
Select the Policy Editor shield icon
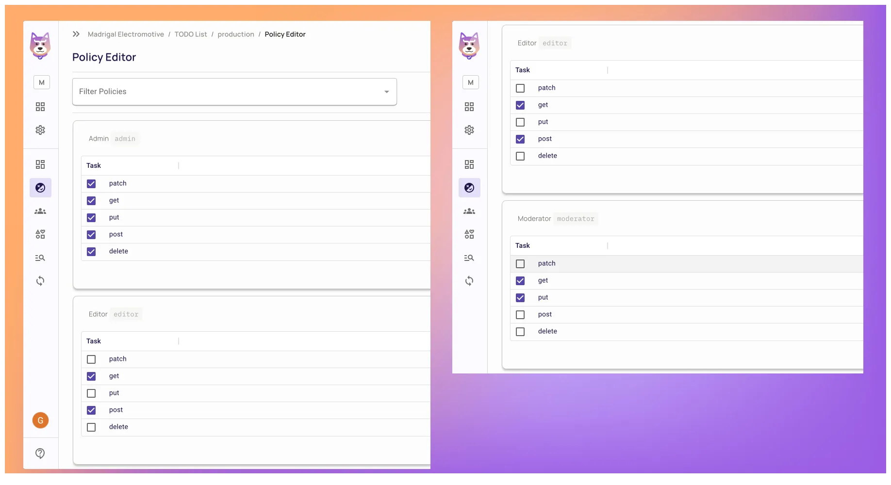(x=40, y=188)
